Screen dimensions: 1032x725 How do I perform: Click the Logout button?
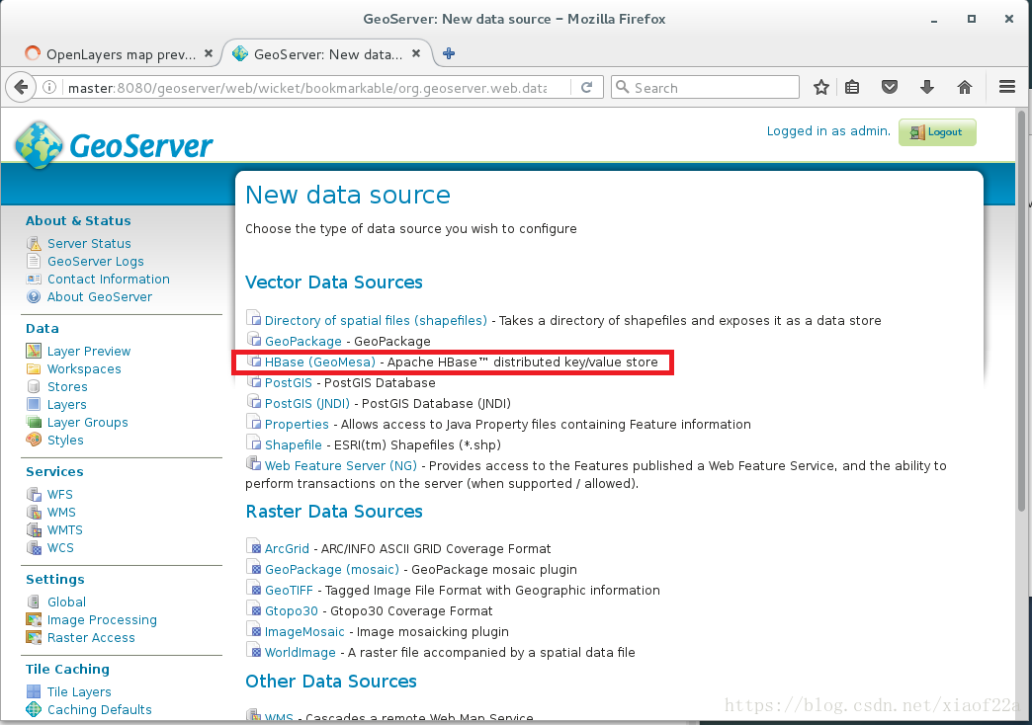point(937,132)
